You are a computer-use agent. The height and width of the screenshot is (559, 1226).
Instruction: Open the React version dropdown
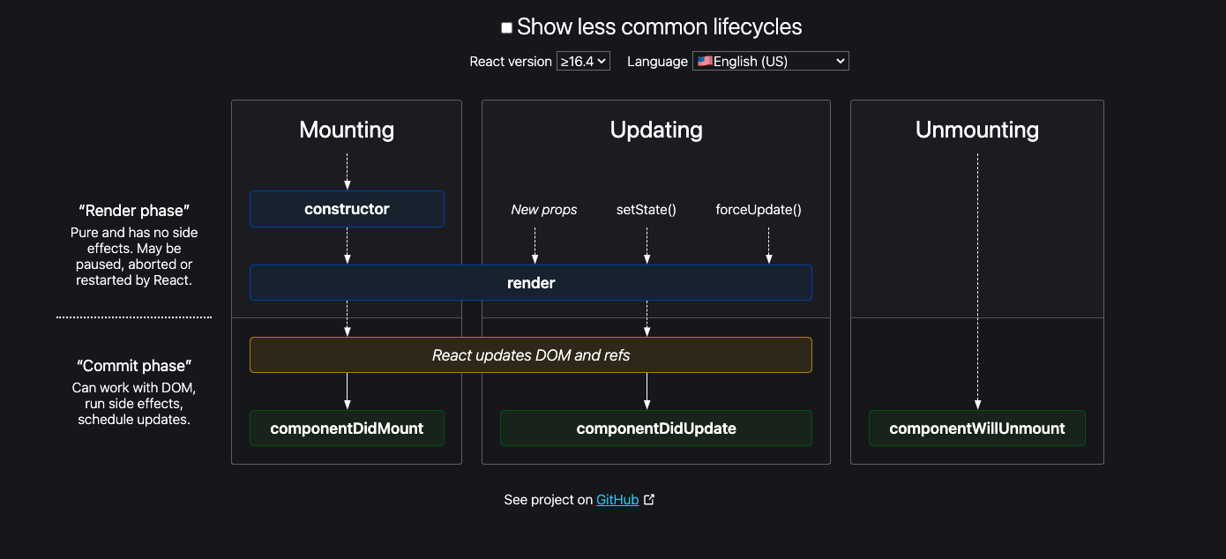(x=583, y=61)
